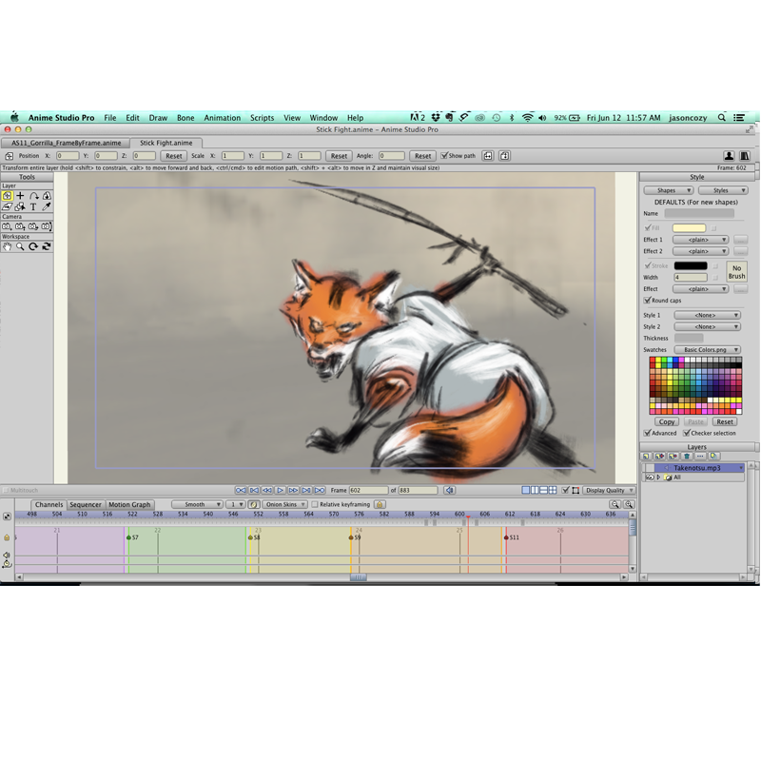The image size is (761, 761).
Task: Open layer settings ellipsis icon
Action: [x=700, y=457]
